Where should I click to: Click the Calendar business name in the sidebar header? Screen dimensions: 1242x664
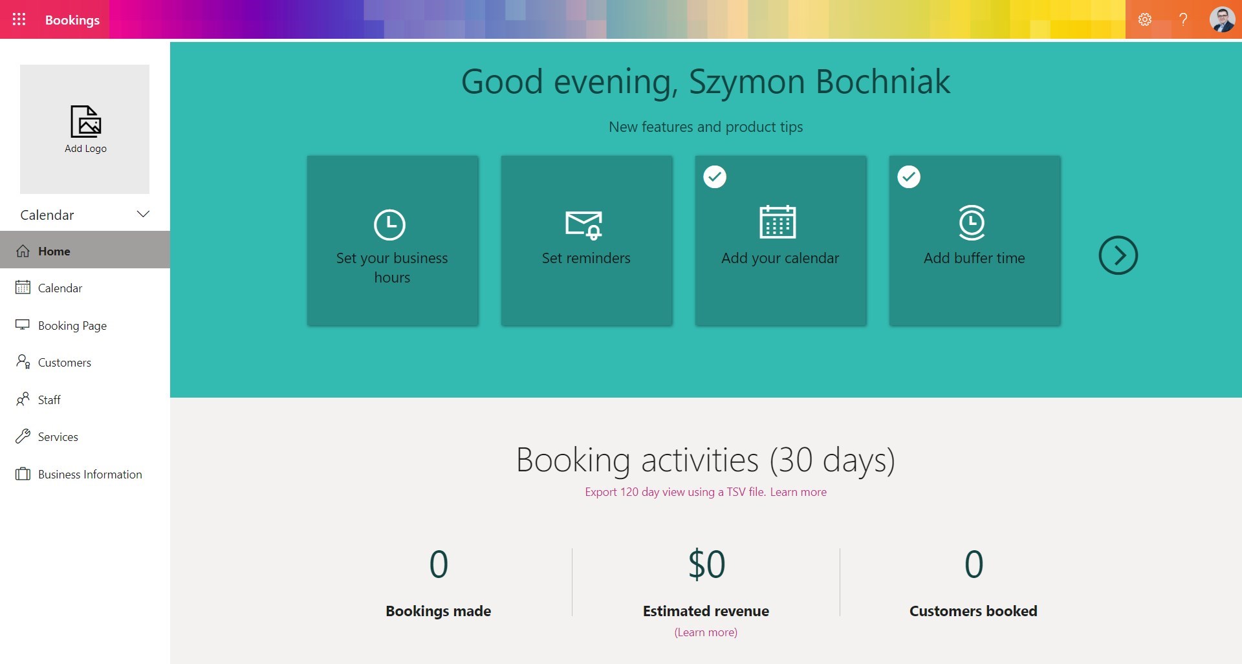(47, 215)
